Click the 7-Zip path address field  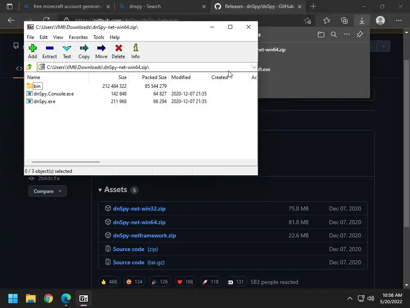144,67
